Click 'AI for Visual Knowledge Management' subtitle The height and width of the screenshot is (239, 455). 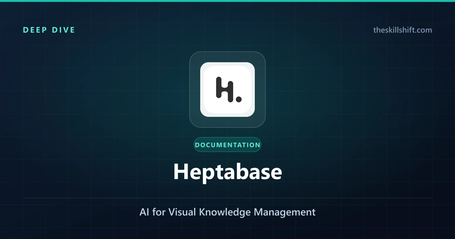coord(227,212)
